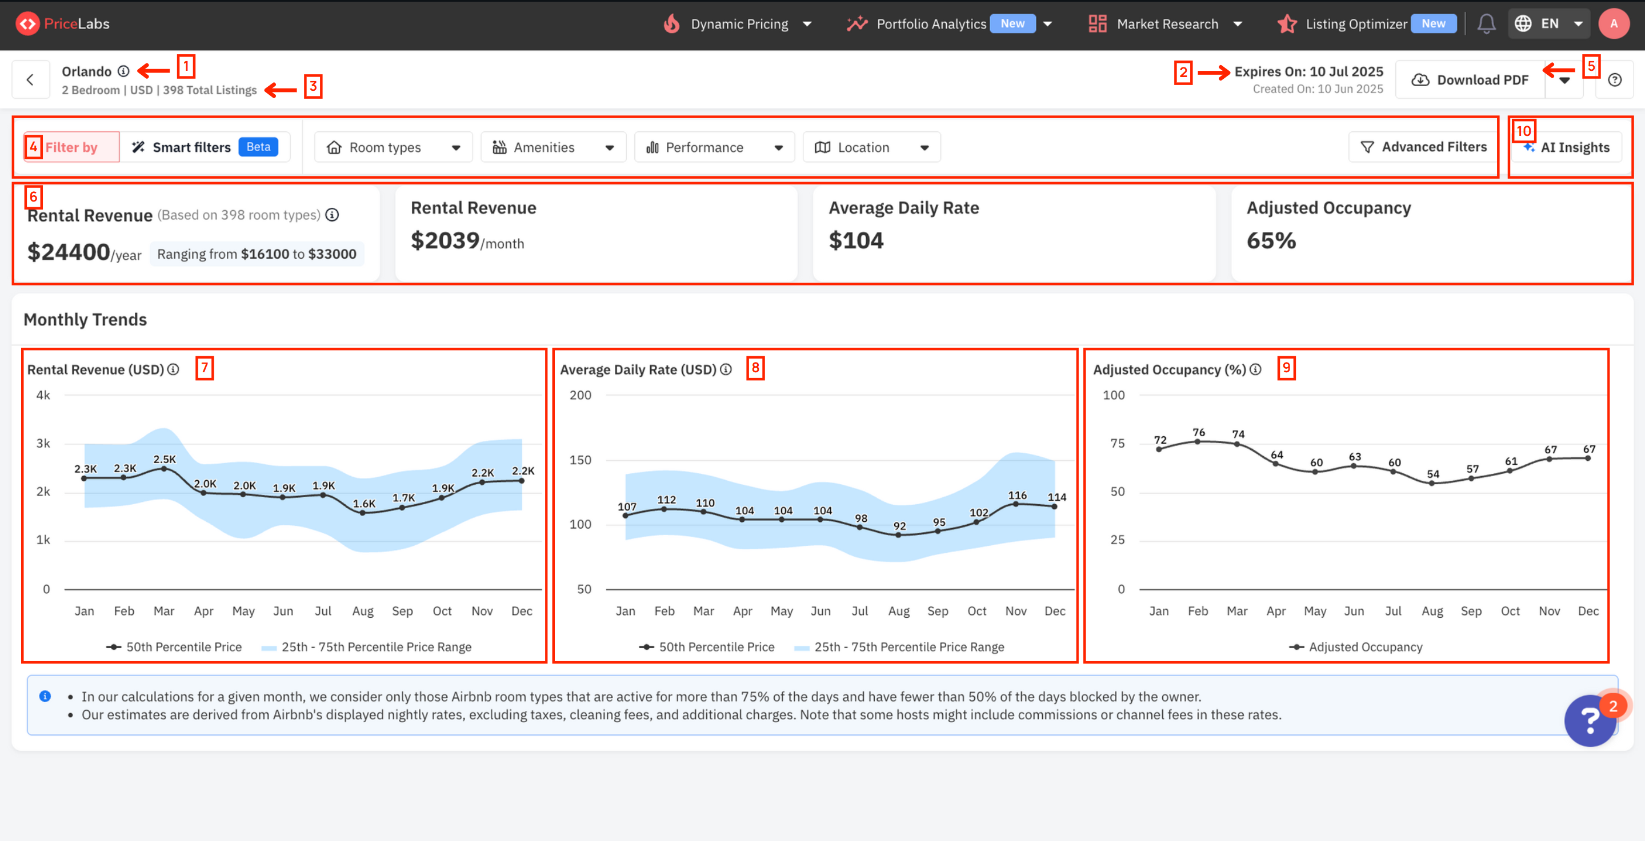Click the $24400/year rental revenue value
1645x841 pixels.
(83, 252)
